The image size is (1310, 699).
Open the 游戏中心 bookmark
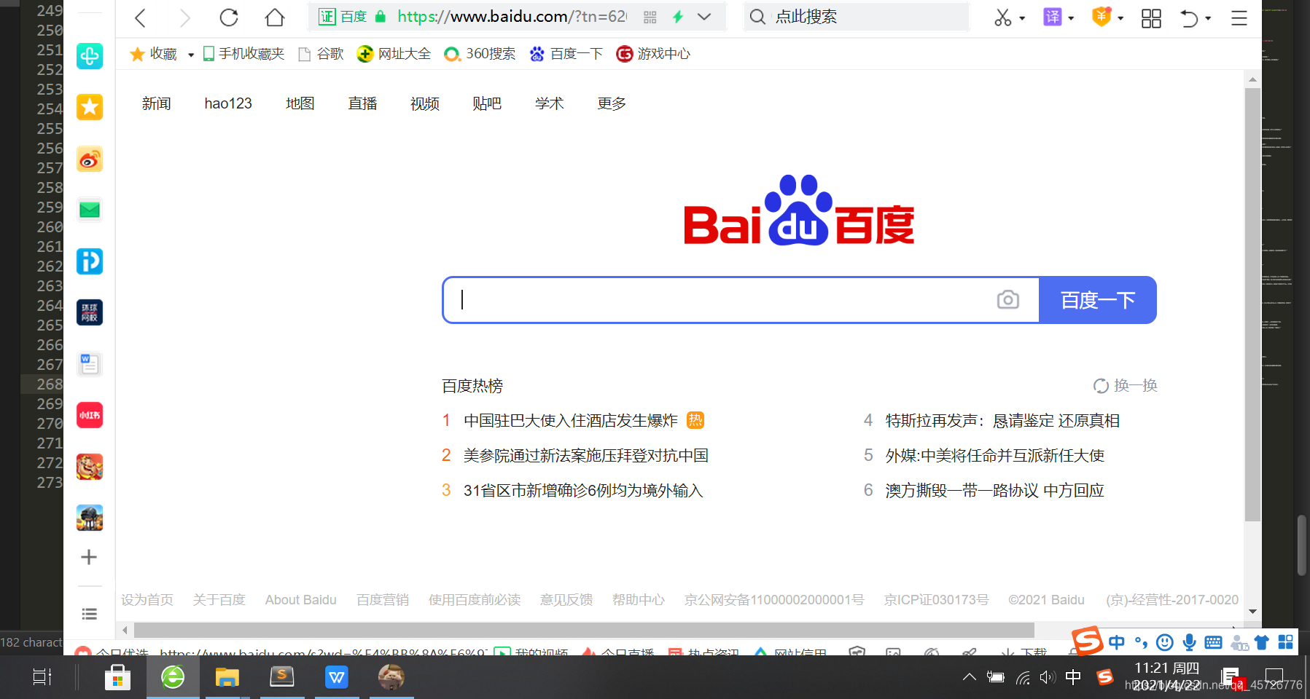pyautogui.click(x=653, y=54)
